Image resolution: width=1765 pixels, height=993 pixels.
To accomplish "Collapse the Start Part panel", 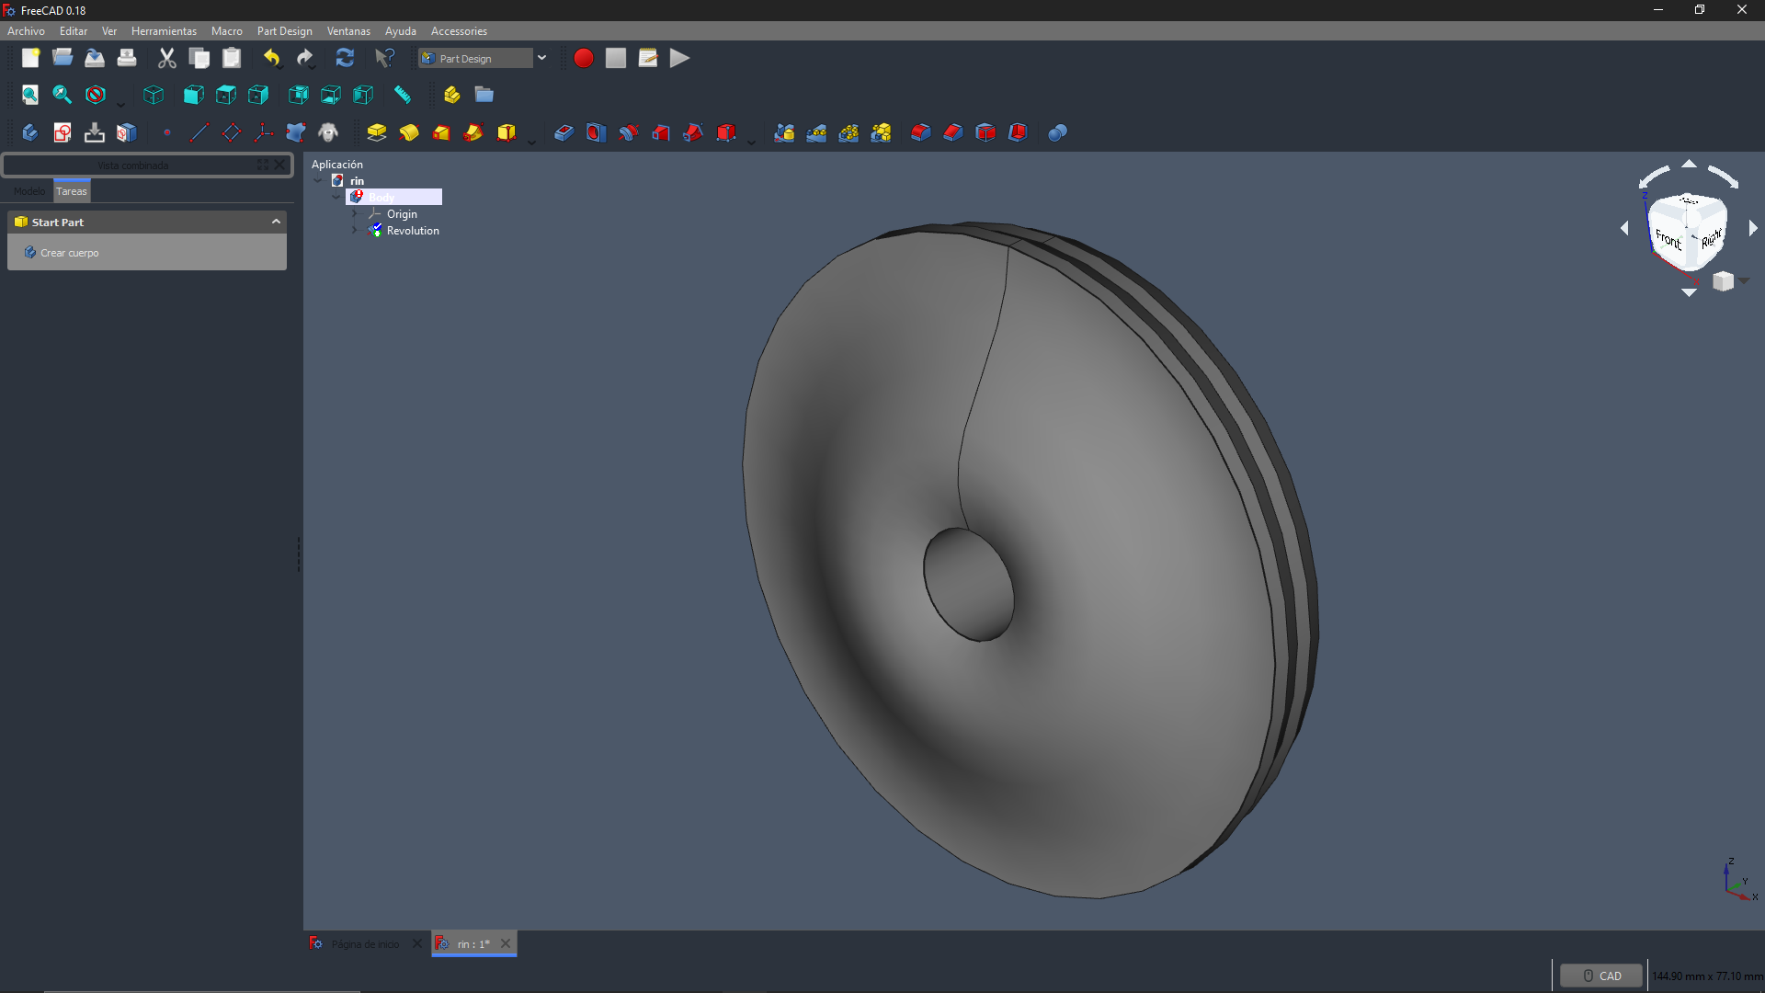I will pos(276,222).
